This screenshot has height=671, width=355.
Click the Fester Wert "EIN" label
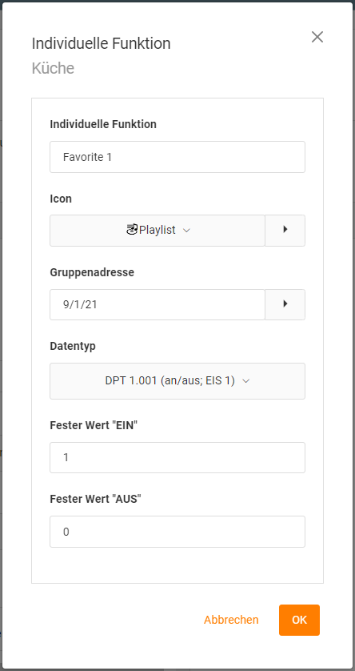point(94,426)
